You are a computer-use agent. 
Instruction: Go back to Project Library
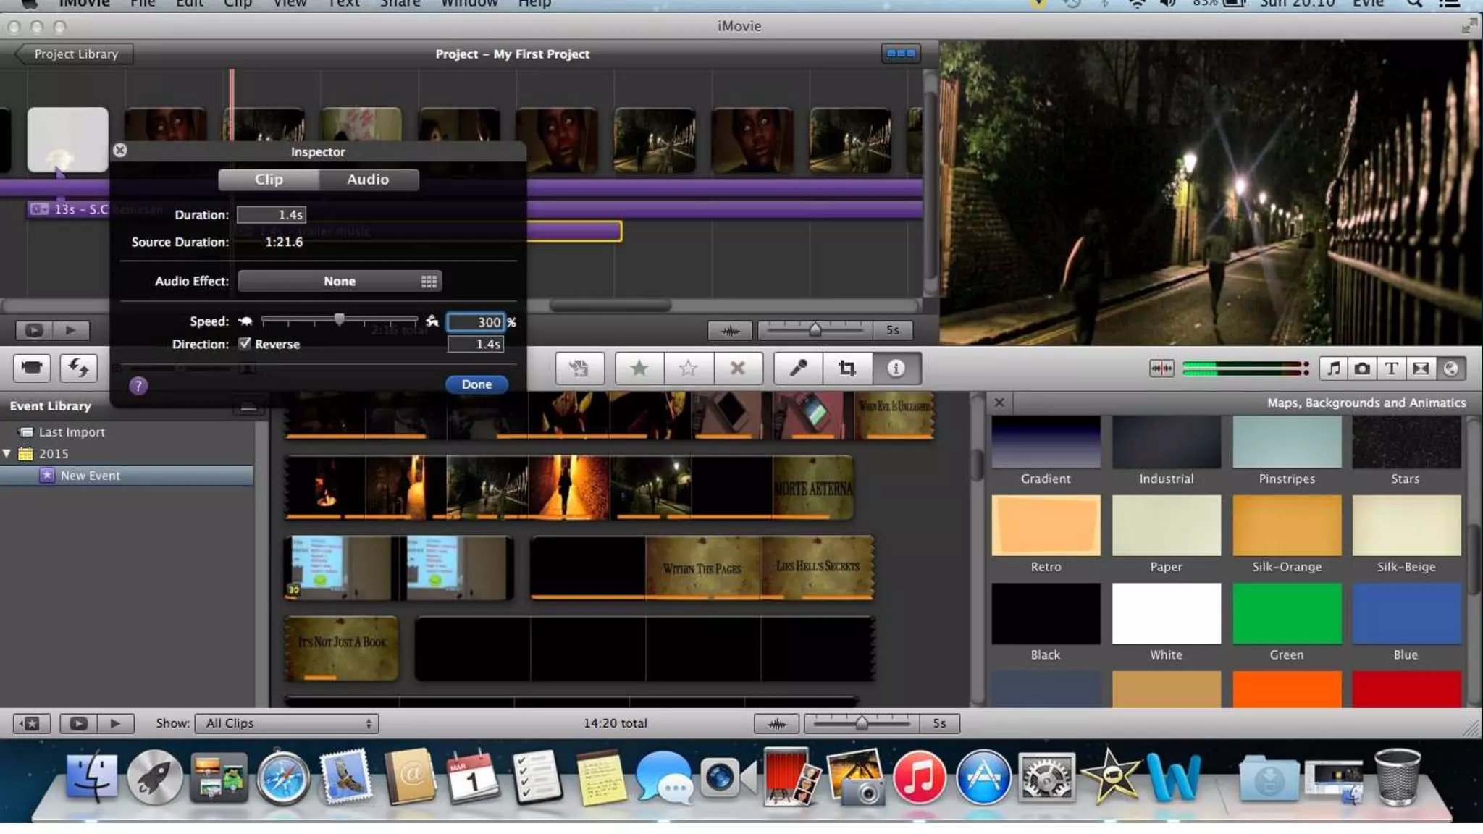(74, 54)
